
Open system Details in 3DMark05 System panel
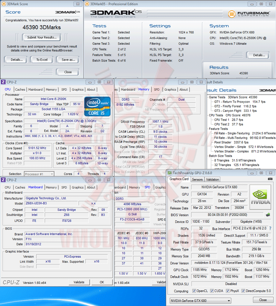[259, 55]
